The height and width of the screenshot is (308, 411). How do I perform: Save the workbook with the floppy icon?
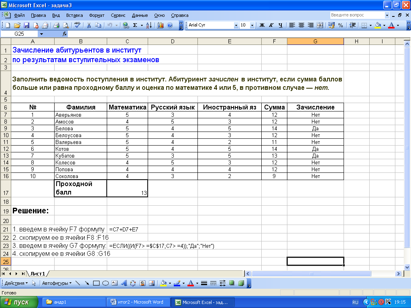tap(26, 25)
